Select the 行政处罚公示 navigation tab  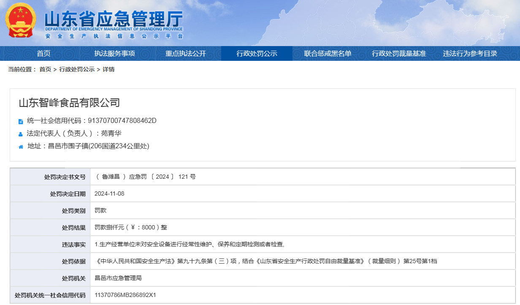tap(257, 54)
